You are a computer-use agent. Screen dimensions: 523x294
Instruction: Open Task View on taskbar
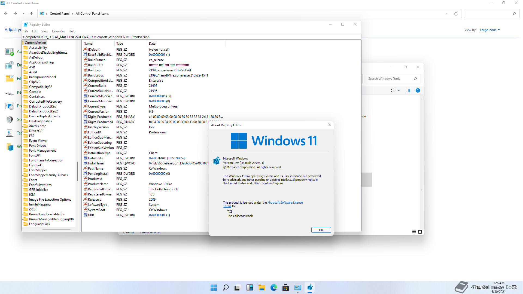click(238, 287)
